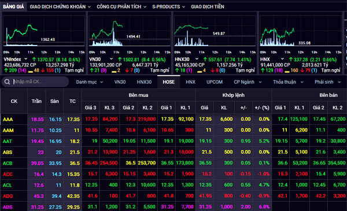This screenshot has height=211, width=347.
Task: Expand the Phái sinh dropdown
Action: 328,82
